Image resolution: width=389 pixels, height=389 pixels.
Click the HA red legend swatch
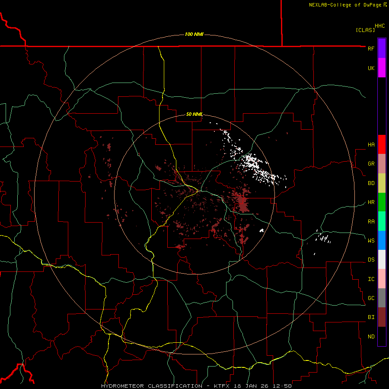pos(382,144)
